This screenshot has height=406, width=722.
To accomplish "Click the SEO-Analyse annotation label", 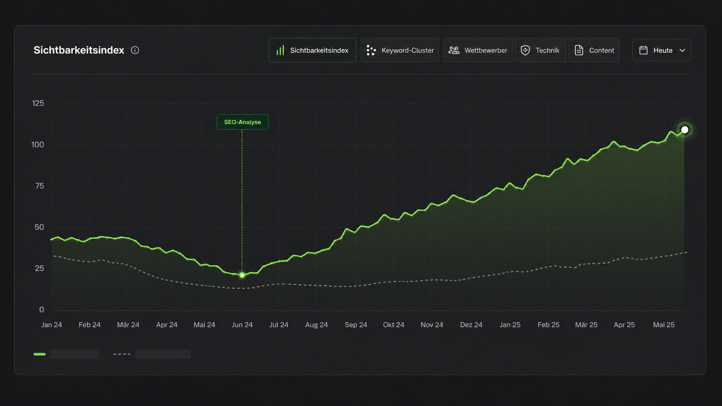I will coord(242,122).
